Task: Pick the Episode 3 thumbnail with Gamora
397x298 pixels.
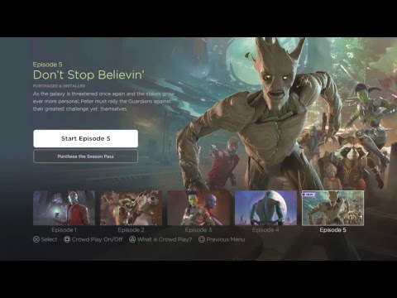Action: point(198,208)
